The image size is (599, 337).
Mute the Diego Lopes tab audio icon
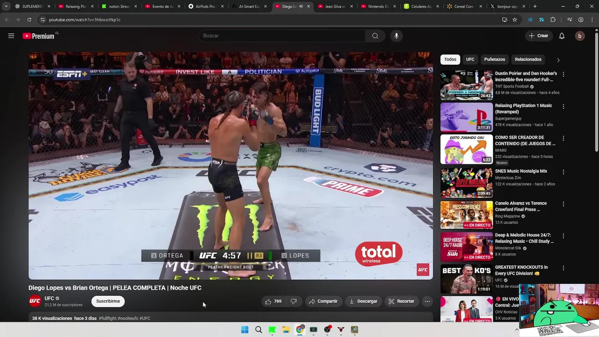(301, 7)
